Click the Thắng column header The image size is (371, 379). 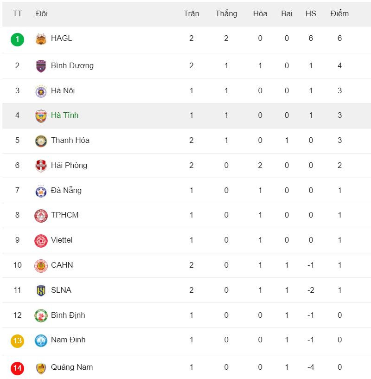click(x=226, y=14)
